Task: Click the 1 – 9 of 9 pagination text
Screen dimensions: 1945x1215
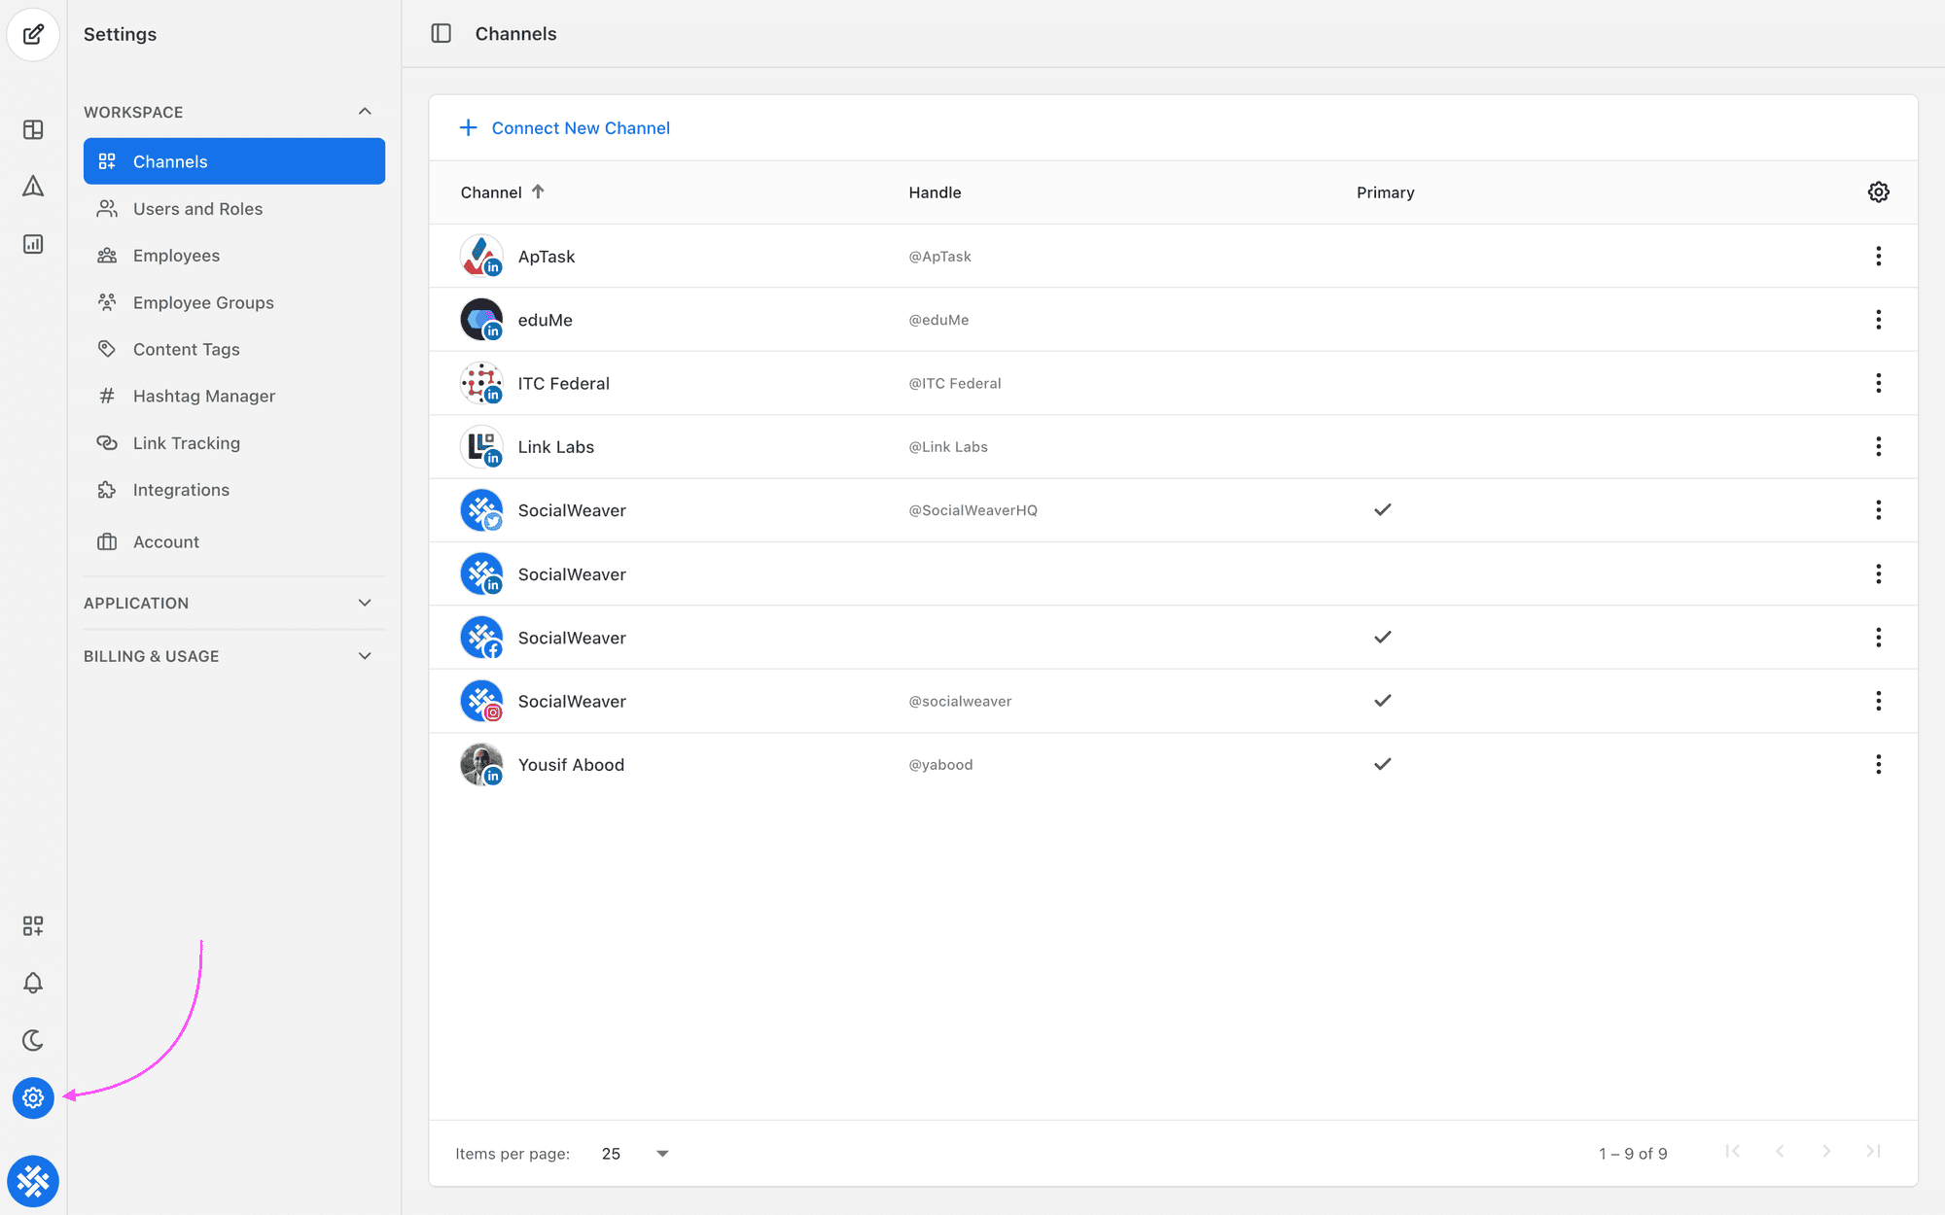Action: pos(1633,1154)
